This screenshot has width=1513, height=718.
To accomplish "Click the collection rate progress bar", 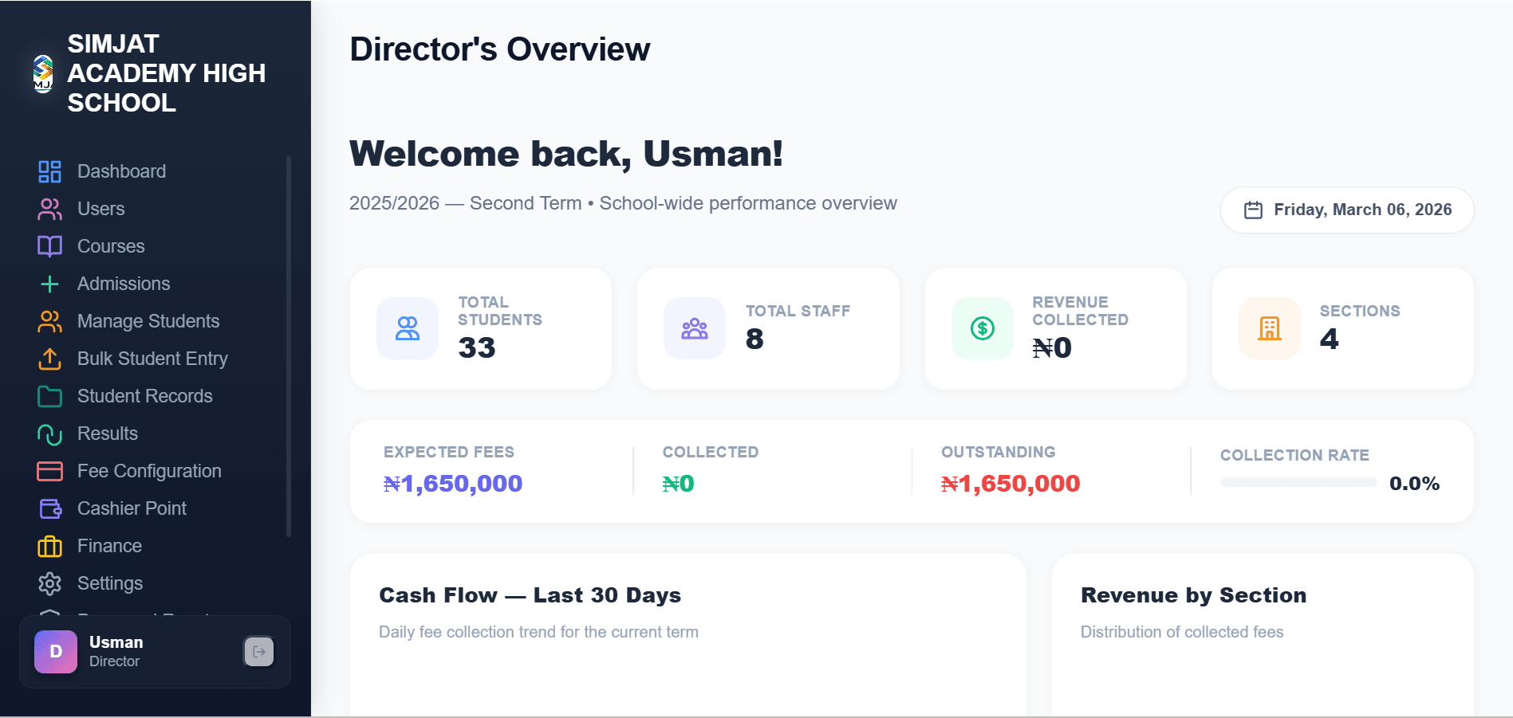I will click(1298, 481).
